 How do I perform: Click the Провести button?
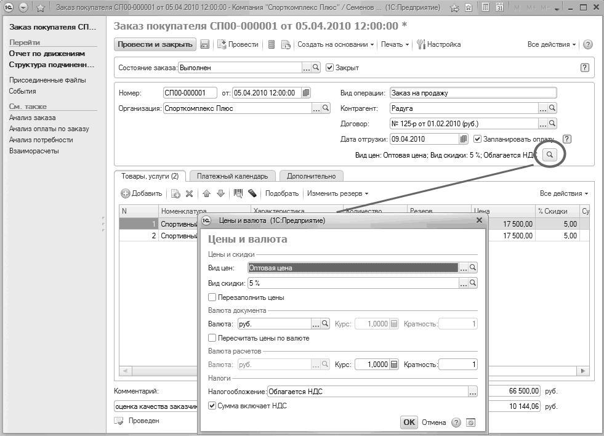(238, 44)
